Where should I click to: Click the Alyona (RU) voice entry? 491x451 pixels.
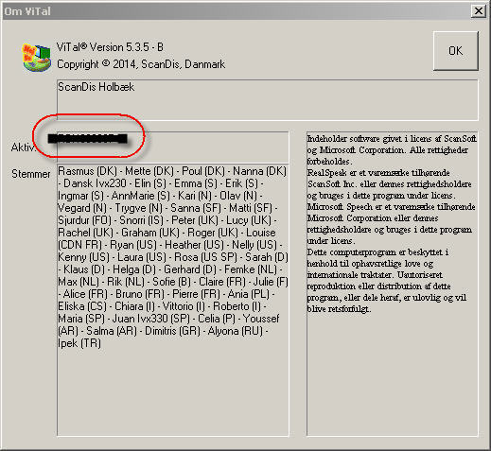tap(236, 331)
